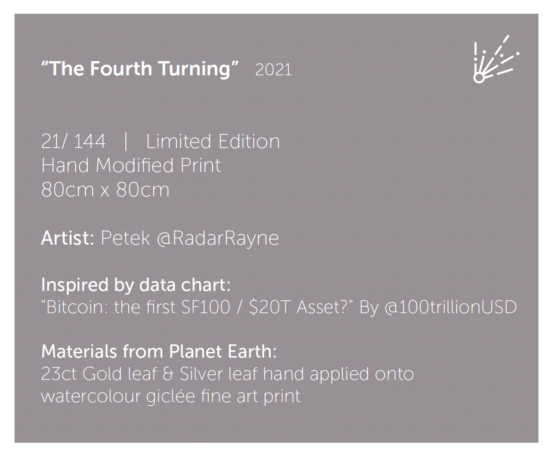Click the Materials from Planet Earth heading

[x=159, y=352]
